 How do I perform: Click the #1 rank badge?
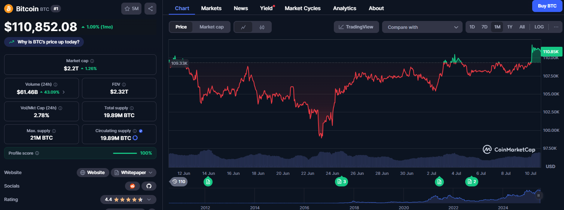pyautogui.click(x=55, y=9)
